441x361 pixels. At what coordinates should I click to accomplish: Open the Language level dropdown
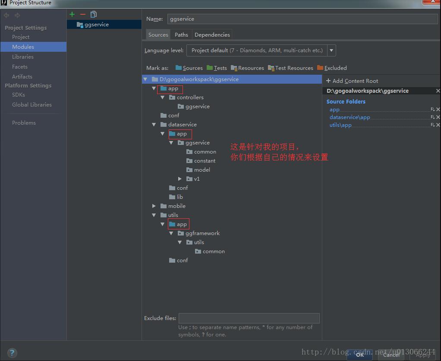pos(331,50)
